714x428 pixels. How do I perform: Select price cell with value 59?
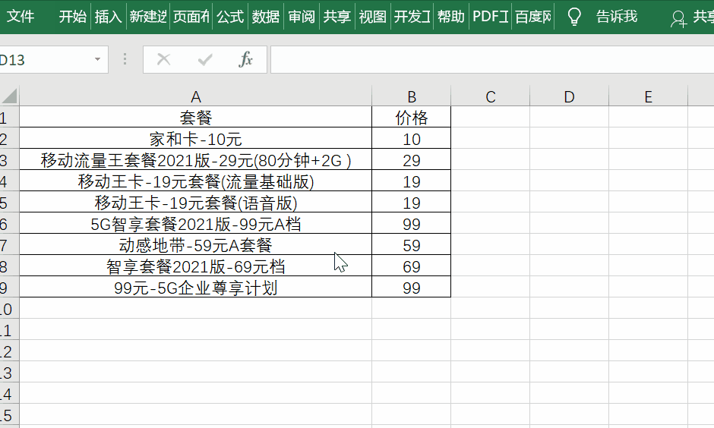pyautogui.click(x=412, y=245)
